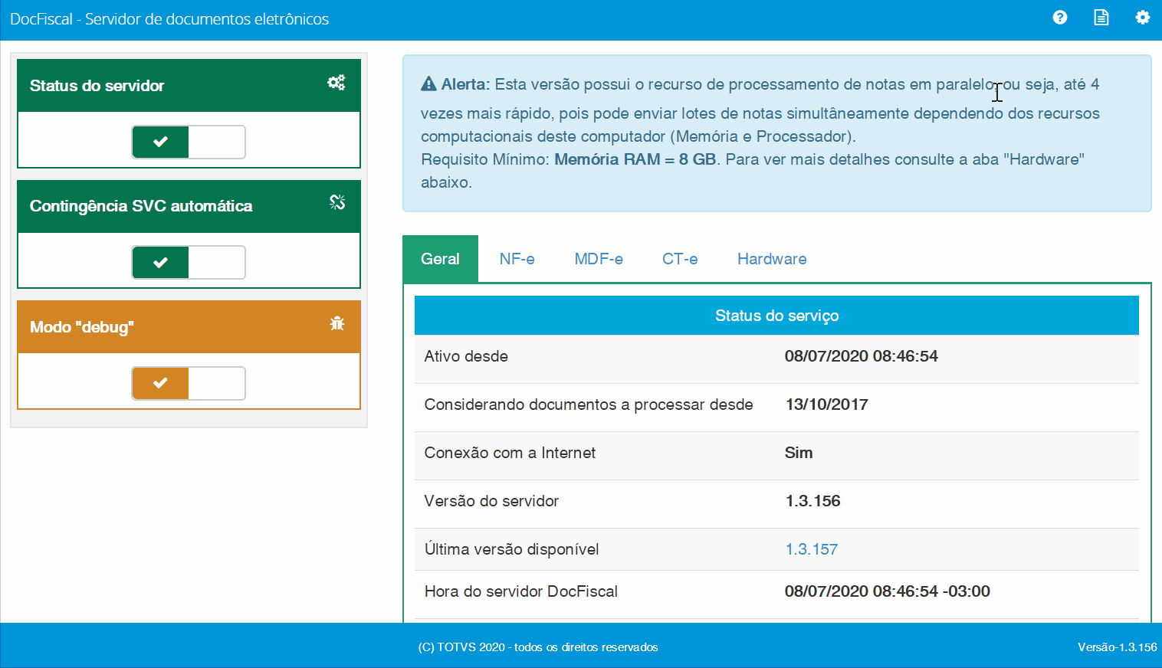Toggle the Status do servidor switch
Screen dimensions: 1162x668
click(x=189, y=142)
